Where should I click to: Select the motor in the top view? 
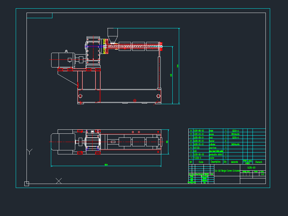pos(63,142)
